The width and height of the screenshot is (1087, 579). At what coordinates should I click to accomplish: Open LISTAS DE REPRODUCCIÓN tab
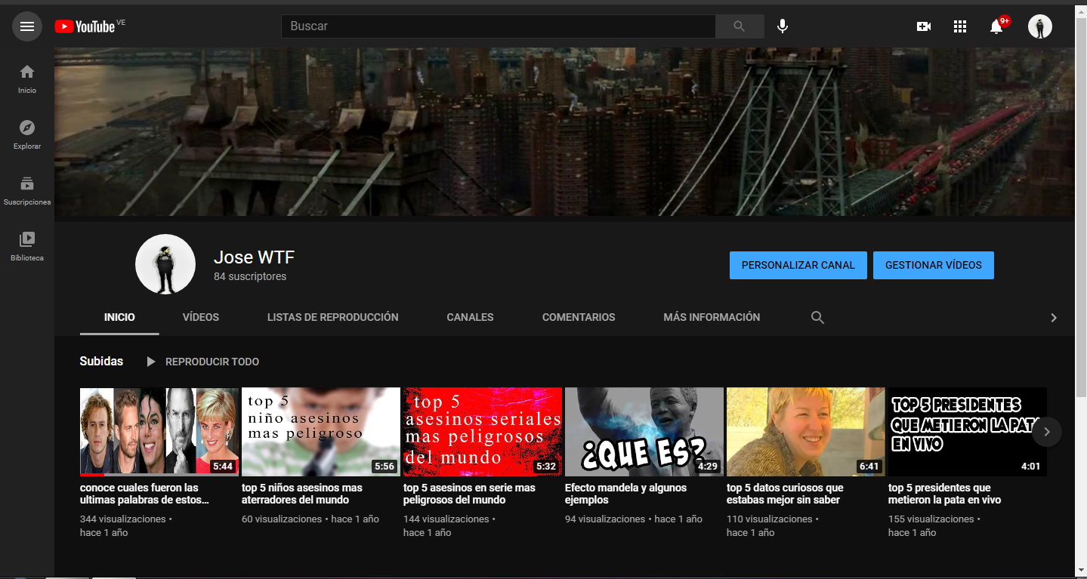click(x=333, y=318)
